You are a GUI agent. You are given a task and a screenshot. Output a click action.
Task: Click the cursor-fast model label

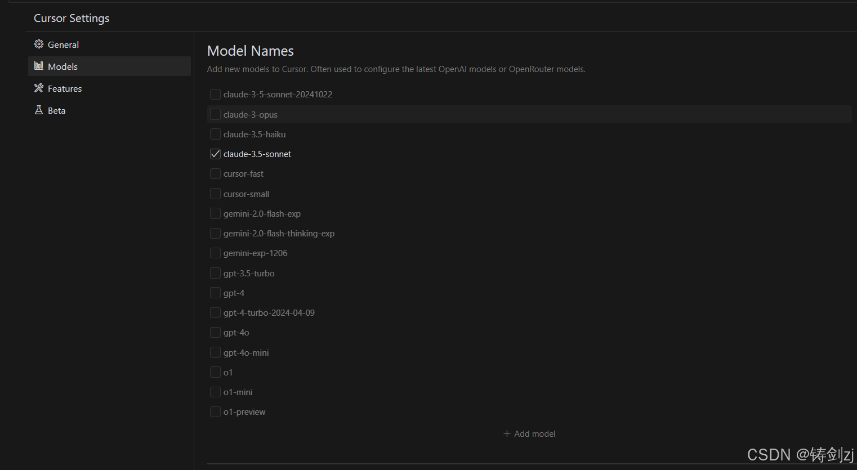(x=243, y=173)
